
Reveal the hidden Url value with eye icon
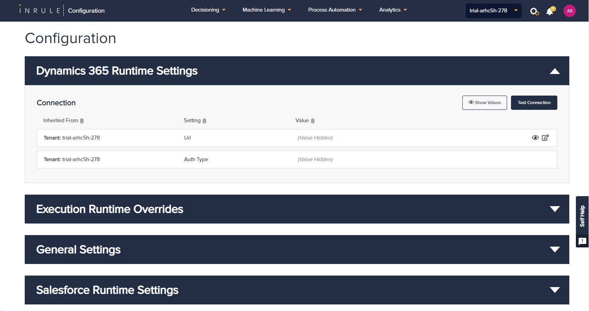(535, 138)
